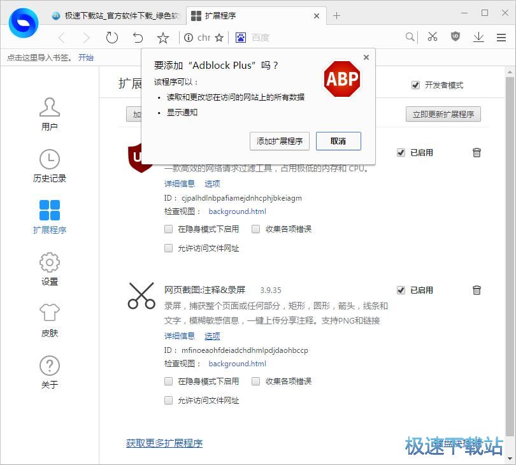The height and width of the screenshot is (465, 516).
Task: Disable 网页截图 via its 已启用 checkbox
Action: point(401,290)
